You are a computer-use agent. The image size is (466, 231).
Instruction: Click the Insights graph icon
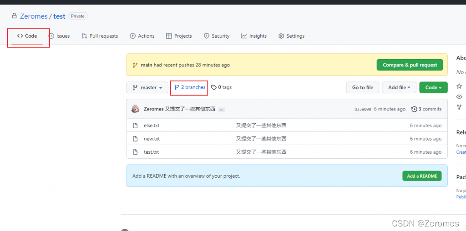tap(244, 36)
